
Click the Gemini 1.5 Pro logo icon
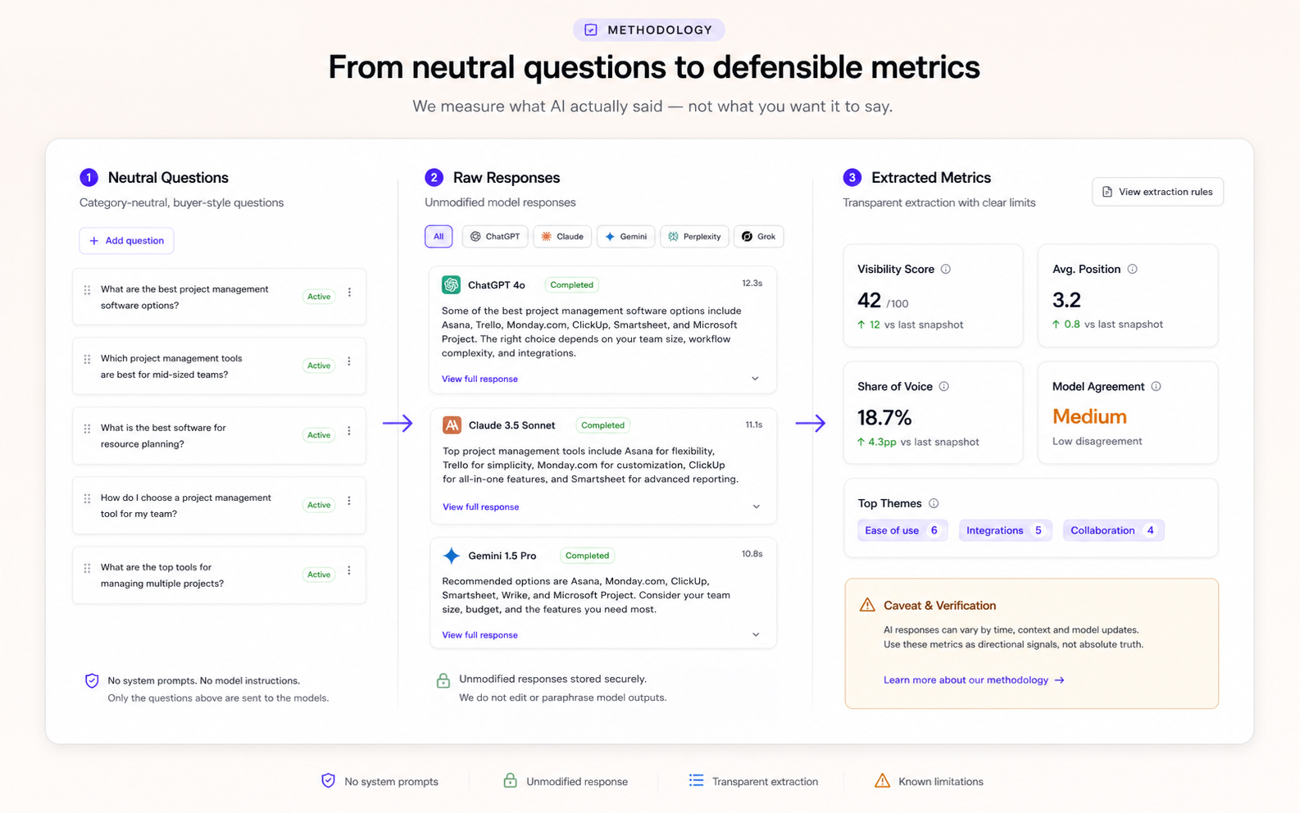click(x=452, y=555)
